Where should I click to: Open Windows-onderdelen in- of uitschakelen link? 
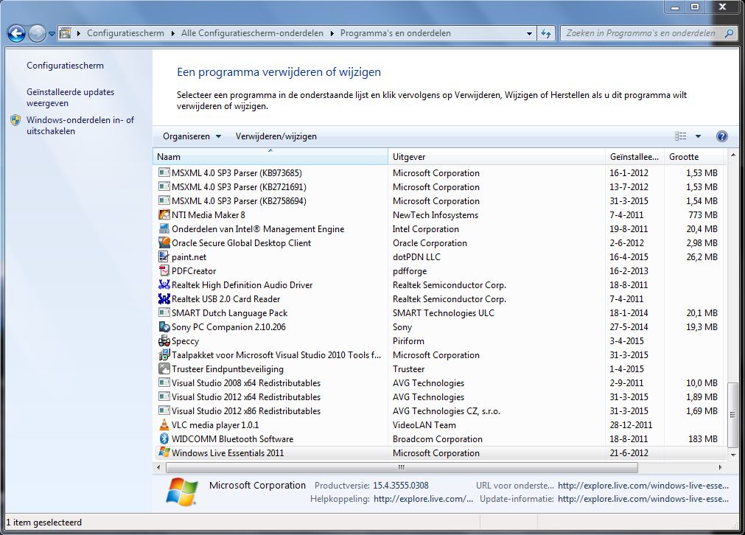[x=80, y=125]
